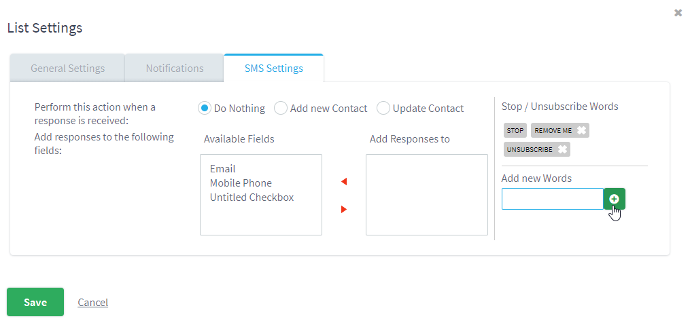
Task: Click the left-pointing red arrow
Action: click(x=344, y=181)
